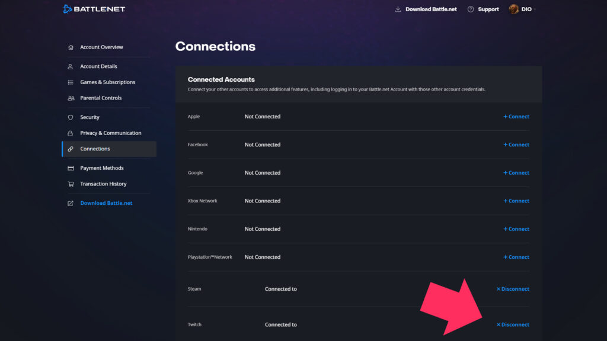Viewport: 607px width, 341px height.
Task: Click the Privacy & Communication lock icon
Action: coord(71,133)
